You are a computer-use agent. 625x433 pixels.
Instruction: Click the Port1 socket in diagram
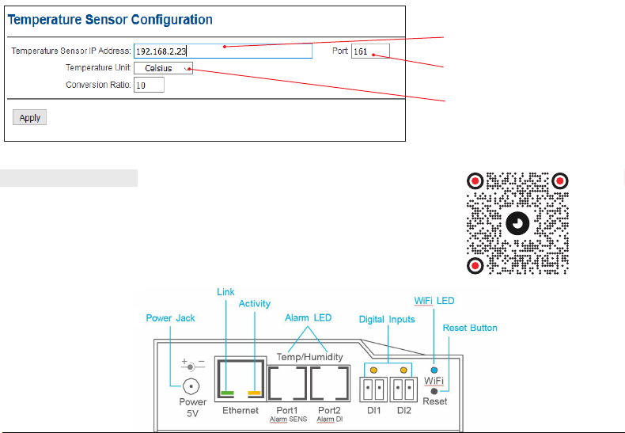click(287, 383)
